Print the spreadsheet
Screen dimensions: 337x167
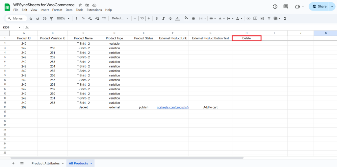(x=44, y=18)
